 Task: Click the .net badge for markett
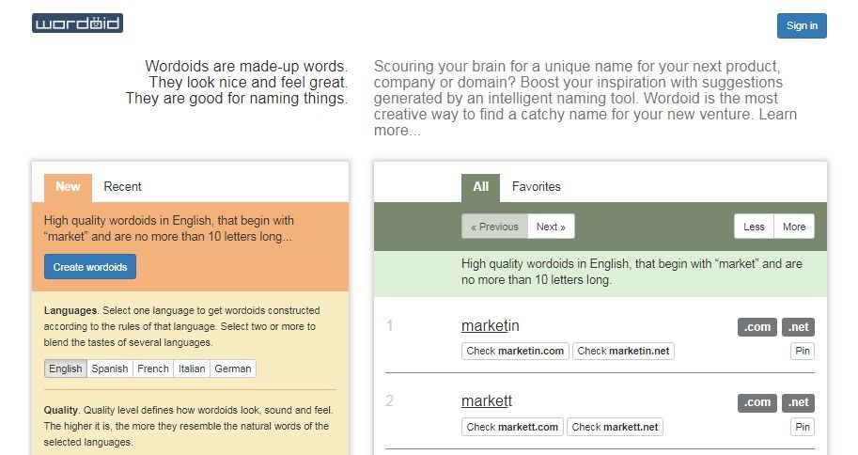click(798, 402)
